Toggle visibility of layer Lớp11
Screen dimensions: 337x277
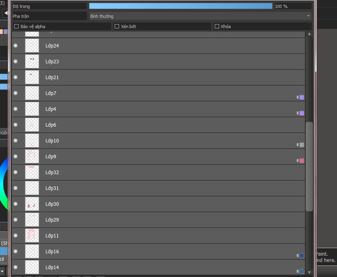(x=15, y=235)
